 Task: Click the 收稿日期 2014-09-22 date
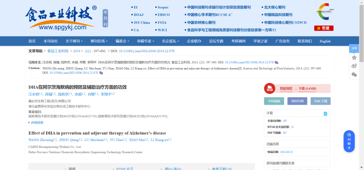click(286, 152)
